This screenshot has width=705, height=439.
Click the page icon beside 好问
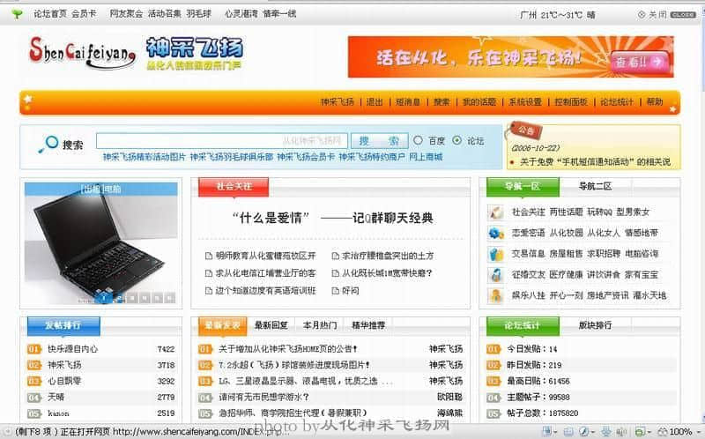click(x=335, y=291)
